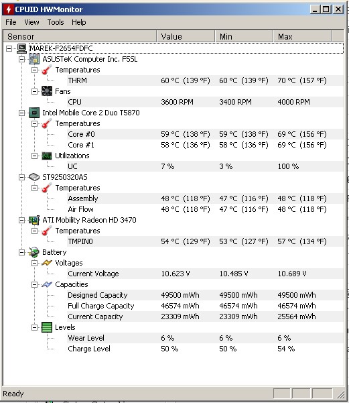Viewport: 349px width, 403px height.
Task: Collapse the Voltages node
Action: click(34, 263)
